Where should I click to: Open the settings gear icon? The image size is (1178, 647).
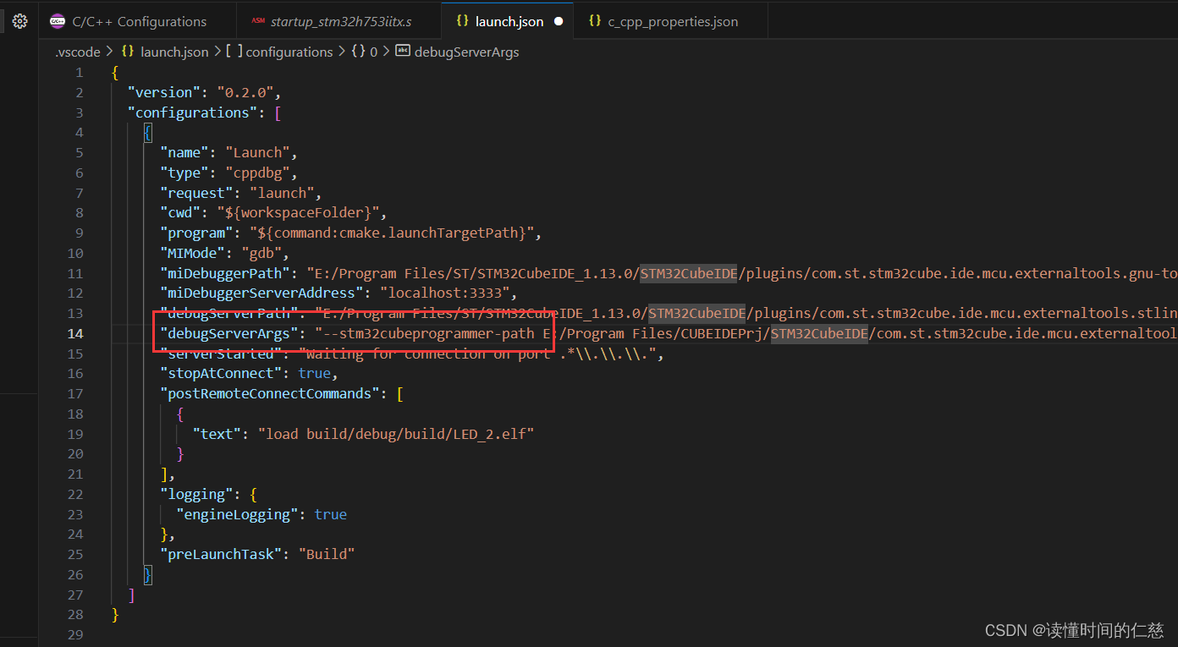[19, 20]
